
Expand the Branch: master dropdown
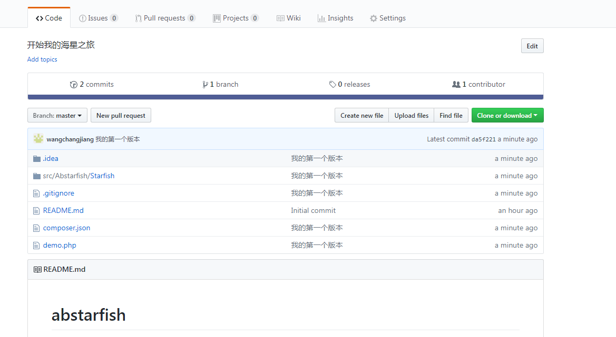coord(57,115)
